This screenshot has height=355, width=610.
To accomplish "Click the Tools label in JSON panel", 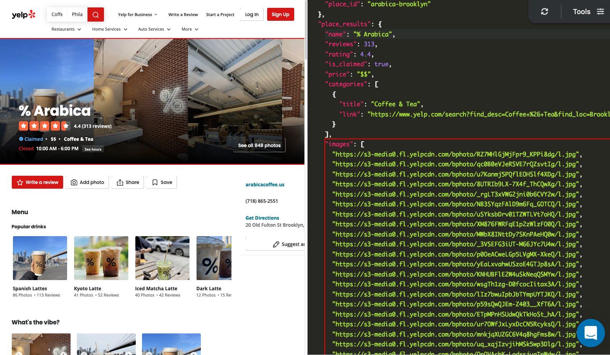I will tap(581, 11).
